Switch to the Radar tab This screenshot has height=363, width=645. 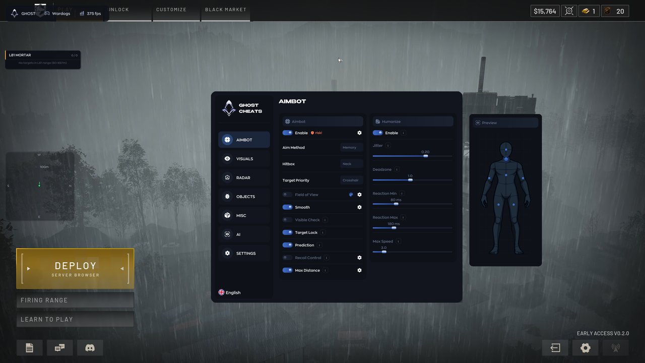tap(244, 177)
